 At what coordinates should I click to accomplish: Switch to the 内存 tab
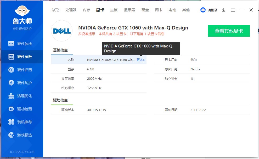87,10
